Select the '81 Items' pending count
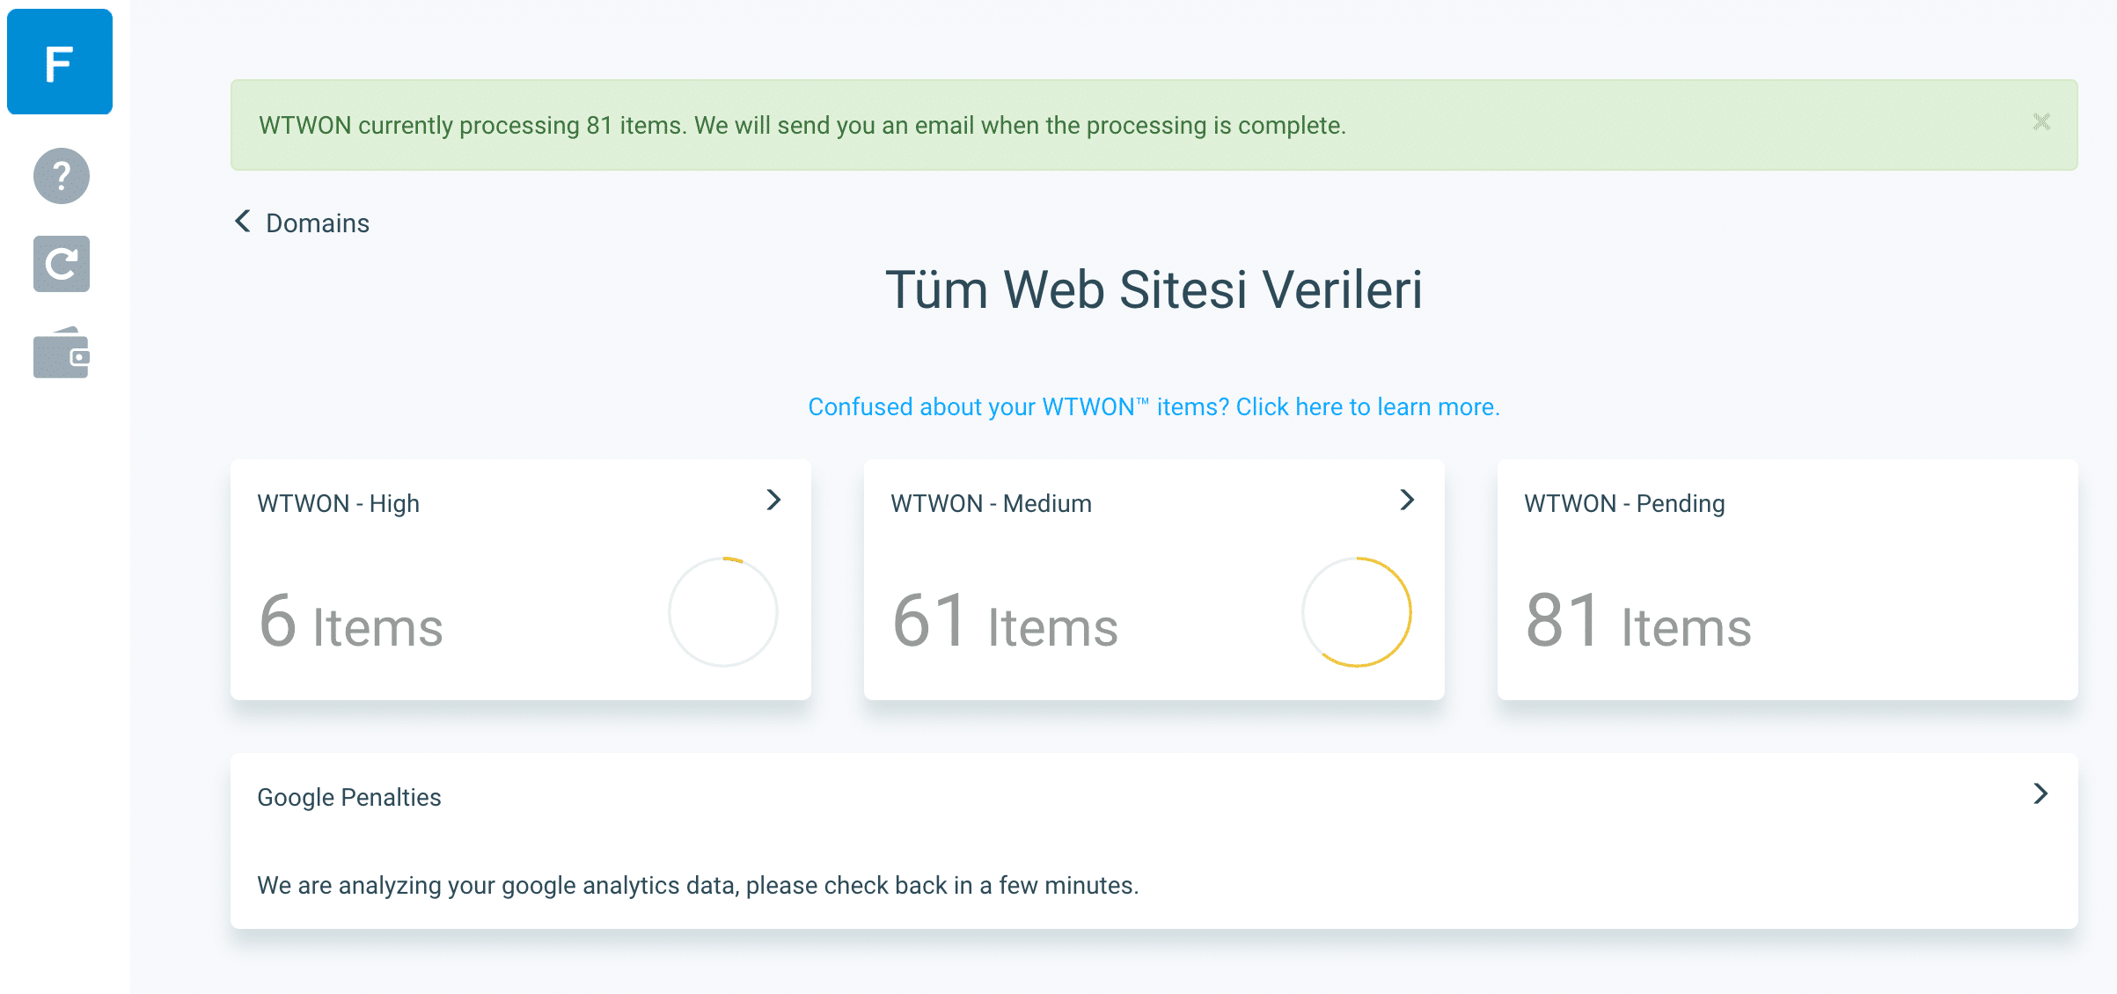The width and height of the screenshot is (2117, 994). (1638, 622)
